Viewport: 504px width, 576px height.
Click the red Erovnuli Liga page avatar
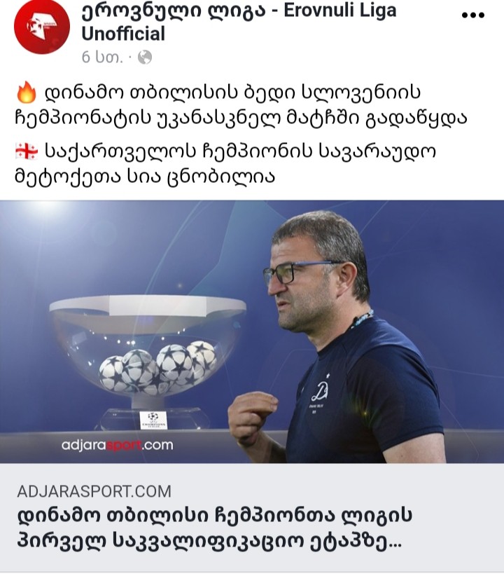point(41,27)
